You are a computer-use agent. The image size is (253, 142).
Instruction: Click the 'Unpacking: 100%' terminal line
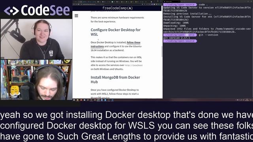point(174,26)
